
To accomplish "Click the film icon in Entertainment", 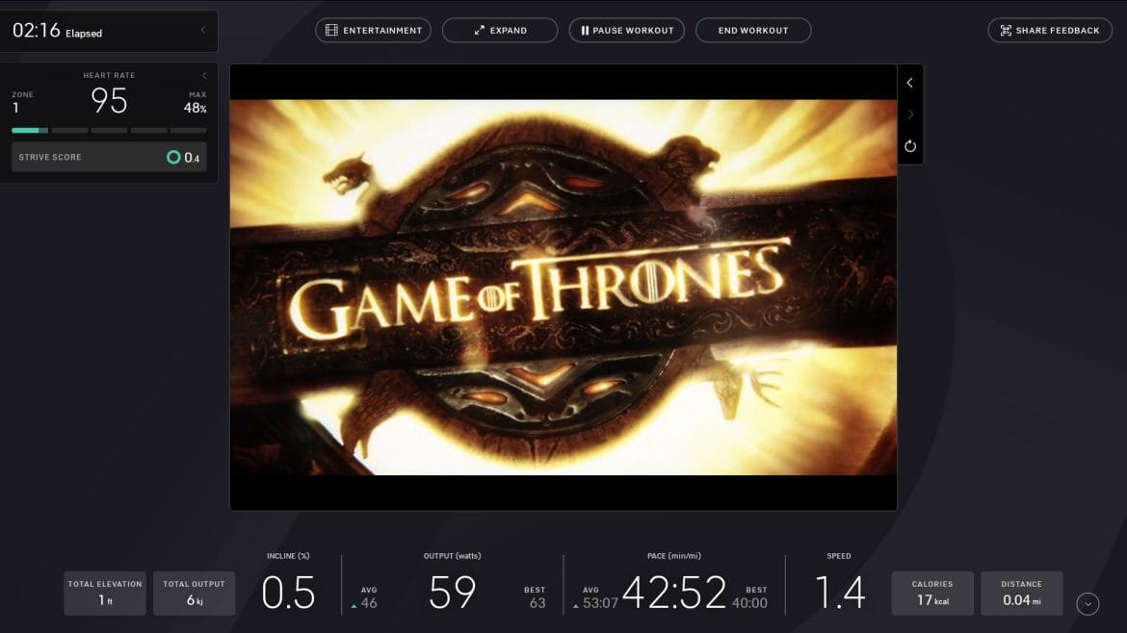I will [x=331, y=30].
